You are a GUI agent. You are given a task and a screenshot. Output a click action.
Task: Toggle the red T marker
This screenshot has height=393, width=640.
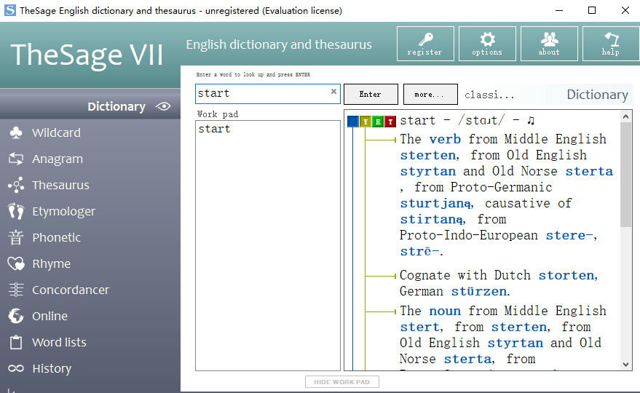click(390, 122)
